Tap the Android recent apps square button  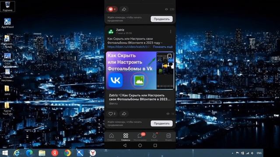coord(155,145)
